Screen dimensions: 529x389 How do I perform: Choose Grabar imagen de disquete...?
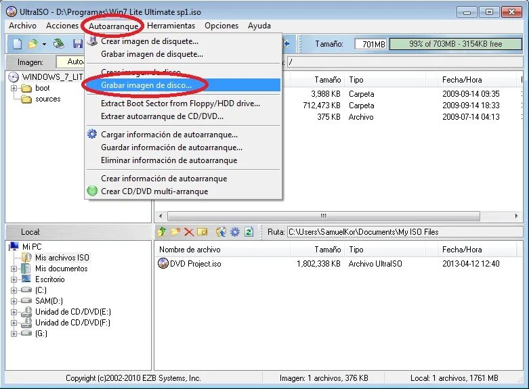(x=183, y=54)
